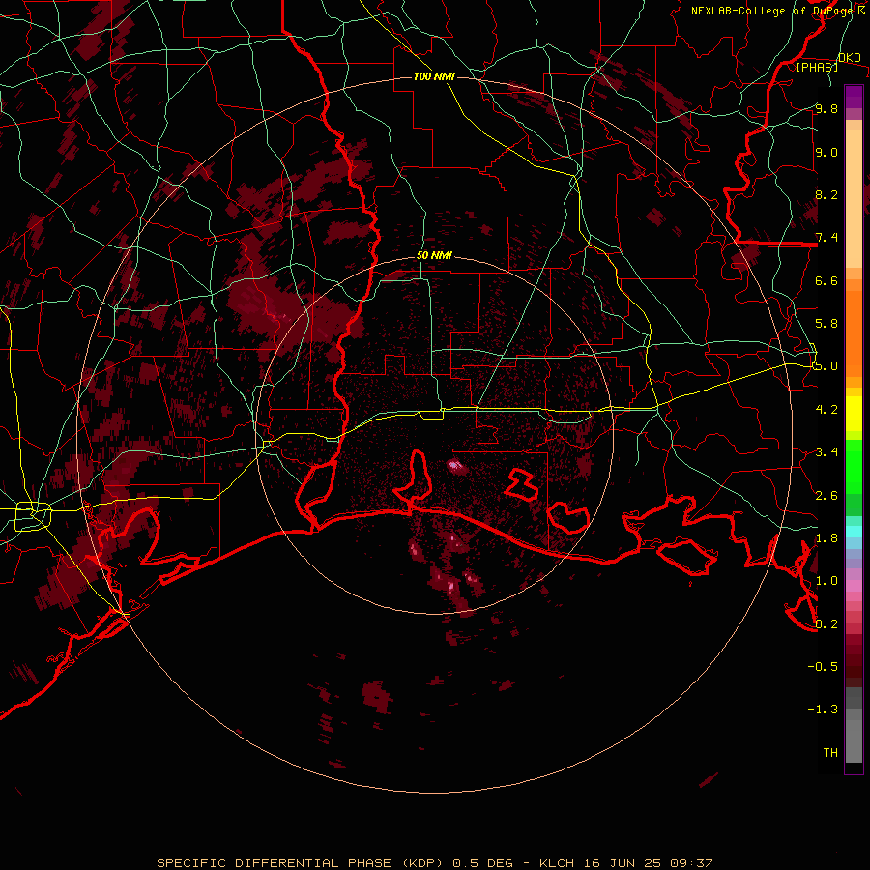Select the -1.3 scale label
The image size is (870, 870).
coord(823,710)
